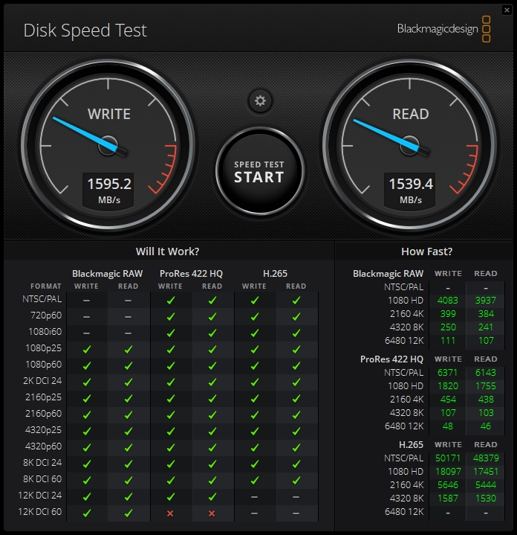The image size is (517, 535).
Task: Click ProRes 1080 HD read value 1755
Action: [485, 386]
